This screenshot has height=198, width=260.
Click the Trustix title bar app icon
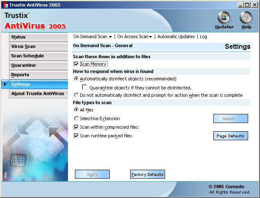click(x=5, y=5)
